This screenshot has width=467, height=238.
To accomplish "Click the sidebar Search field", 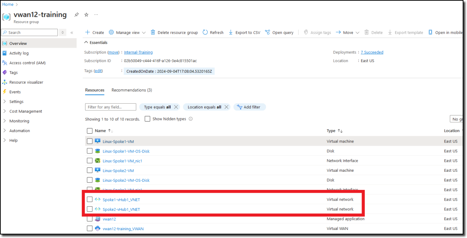I will [x=30, y=32].
